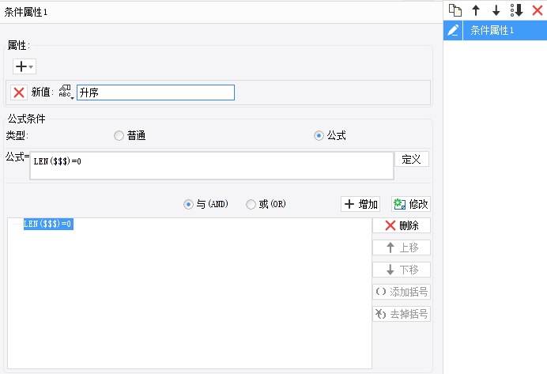Select 条件属性1 in the right list
547x374 pixels.
tap(505, 30)
